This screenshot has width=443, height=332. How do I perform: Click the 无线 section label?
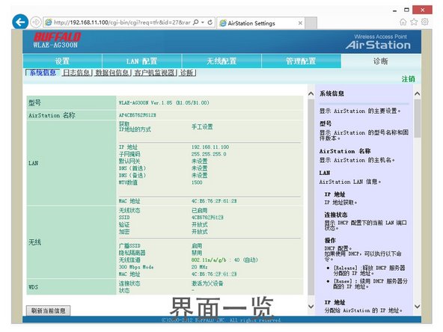tap(34, 242)
